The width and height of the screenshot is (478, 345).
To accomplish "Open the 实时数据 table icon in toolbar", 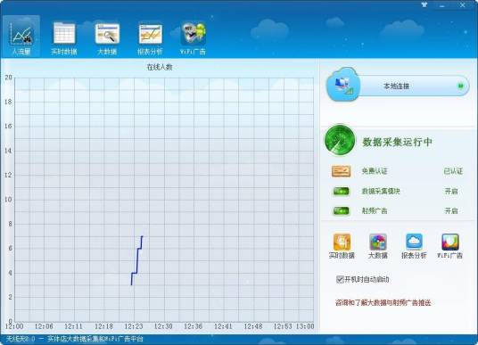I will pyautogui.click(x=64, y=33).
